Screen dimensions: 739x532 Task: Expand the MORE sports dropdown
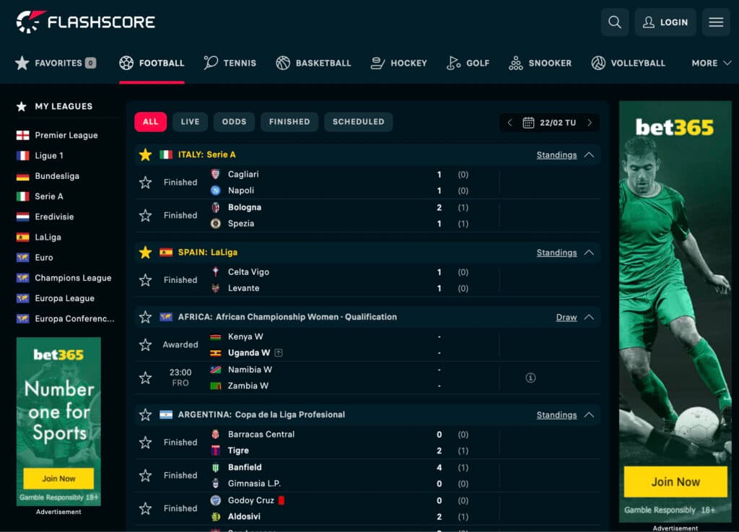click(711, 63)
